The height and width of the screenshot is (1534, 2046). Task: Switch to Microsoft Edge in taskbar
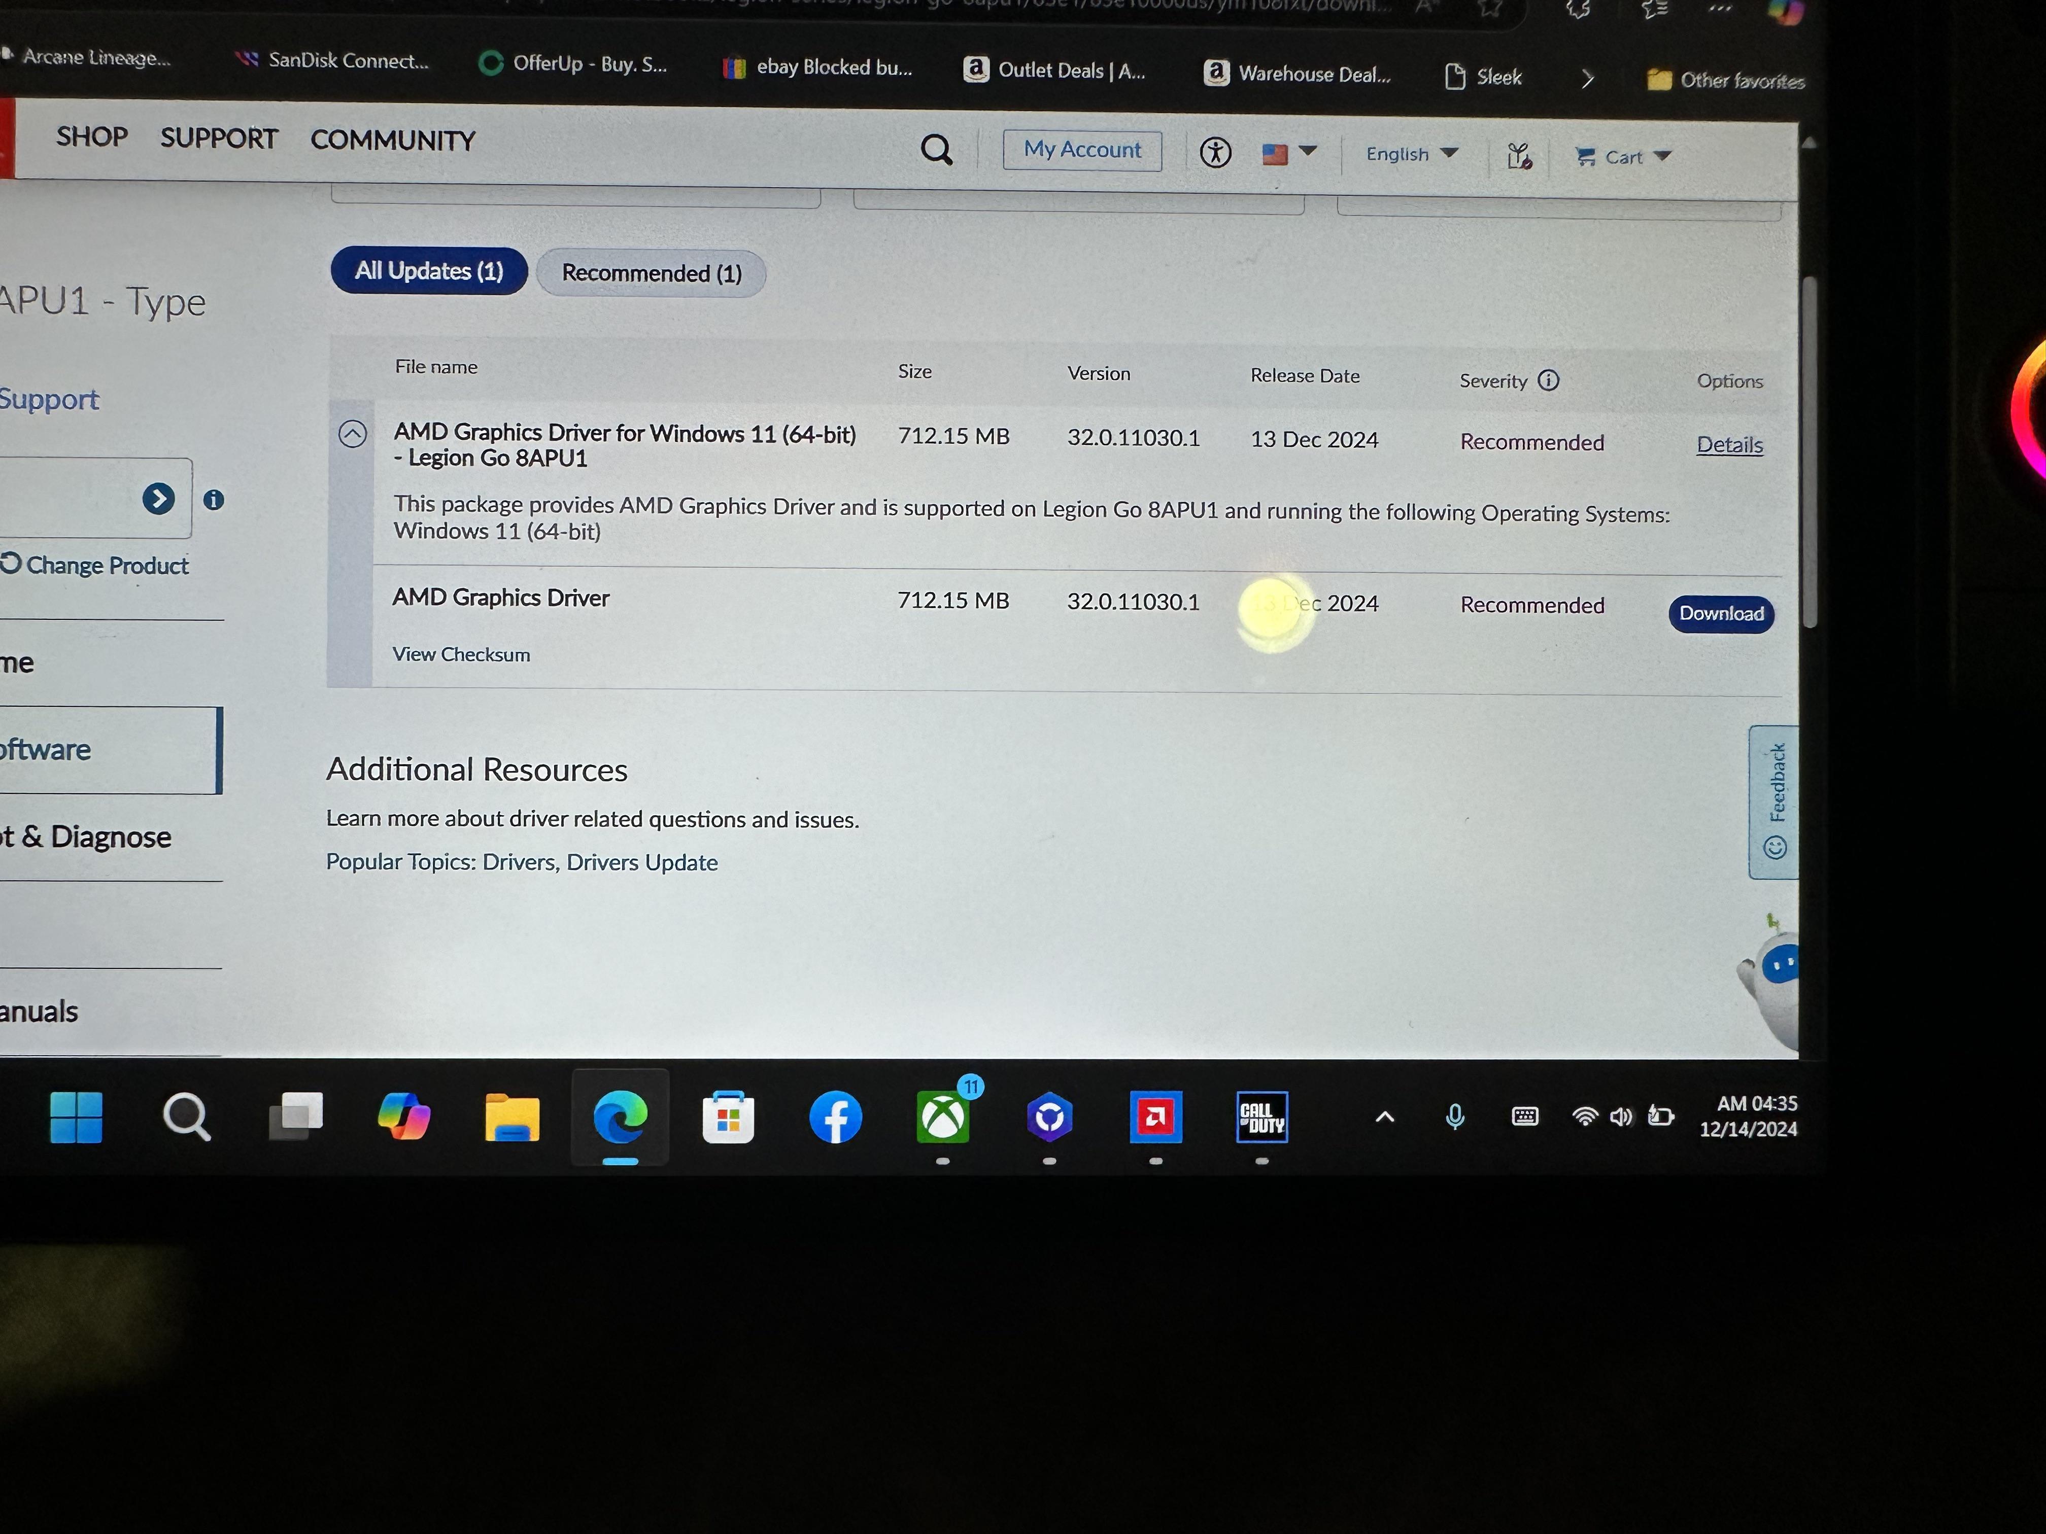[x=620, y=1117]
